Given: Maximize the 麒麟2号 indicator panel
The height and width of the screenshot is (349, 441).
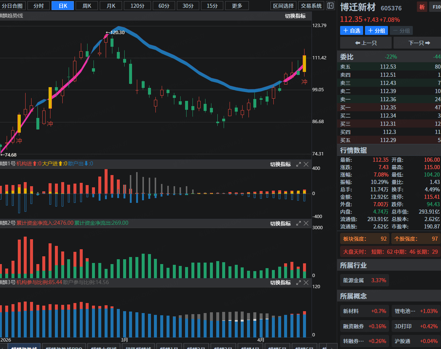Looking at the screenshot, I should pos(298,223).
